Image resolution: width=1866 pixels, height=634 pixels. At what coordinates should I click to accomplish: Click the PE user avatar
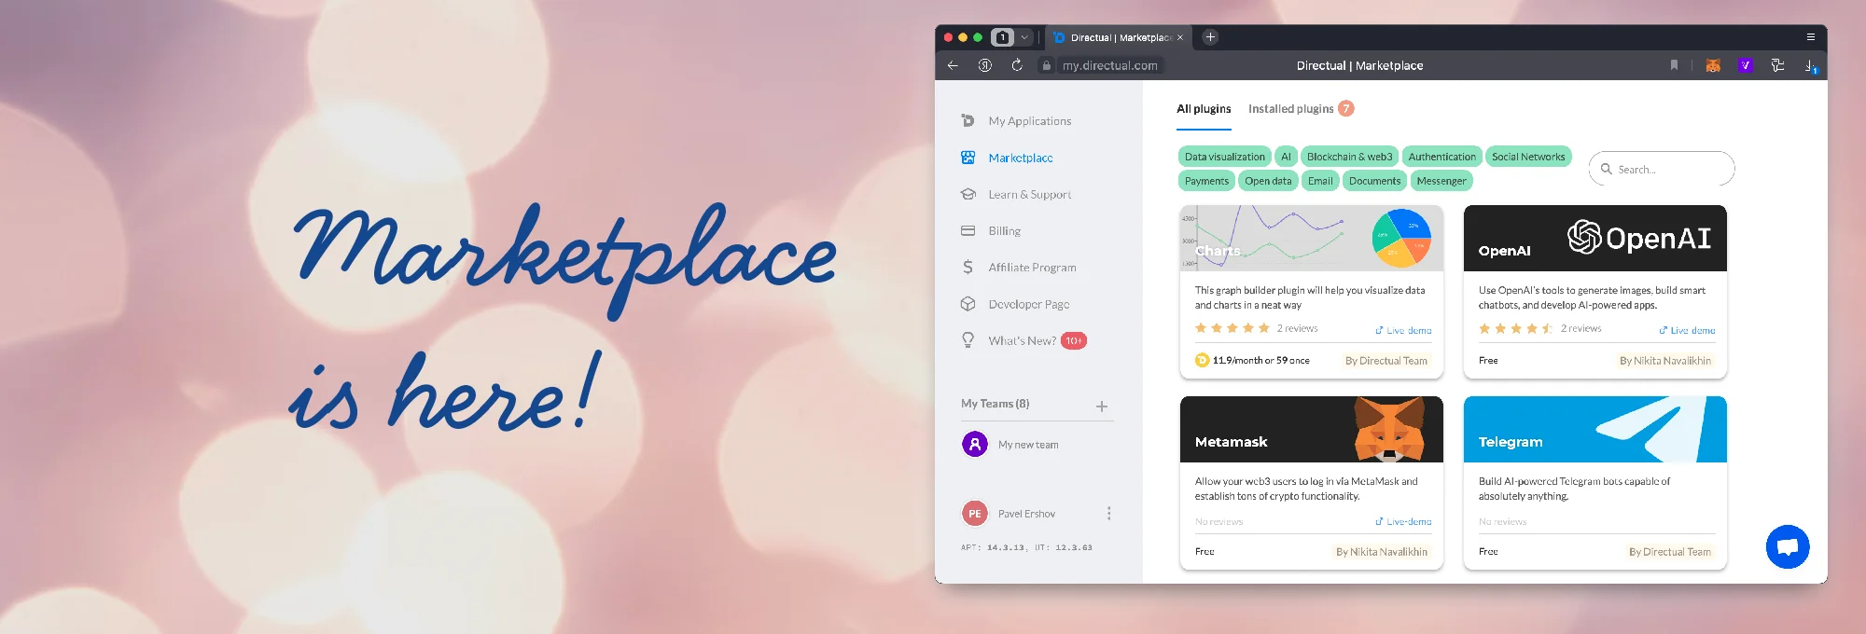click(x=975, y=514)
